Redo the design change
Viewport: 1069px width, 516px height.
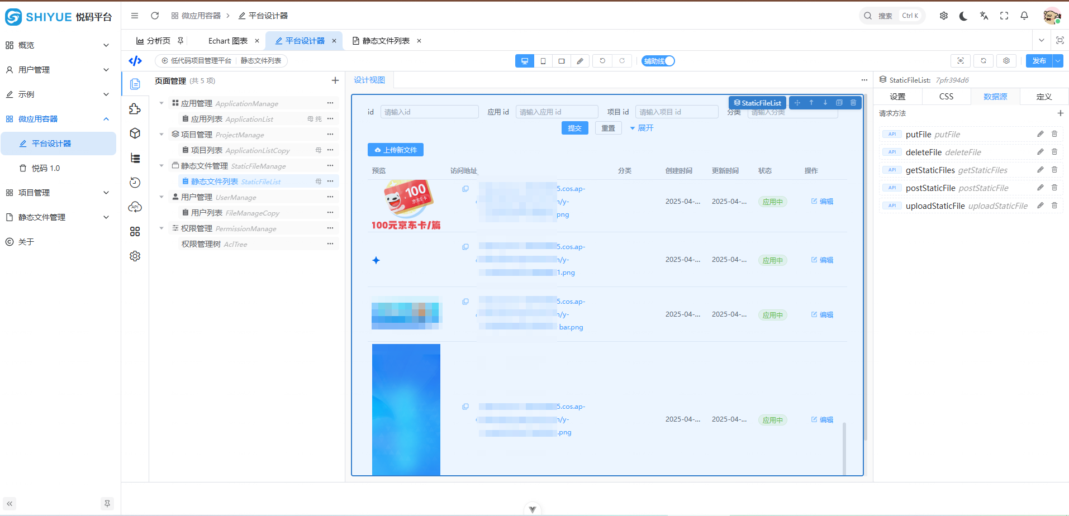[x=622, y=61]
